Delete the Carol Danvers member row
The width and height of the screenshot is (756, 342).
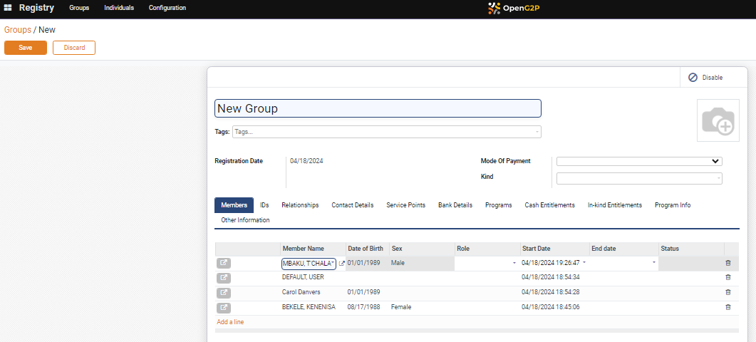(727, 292)
